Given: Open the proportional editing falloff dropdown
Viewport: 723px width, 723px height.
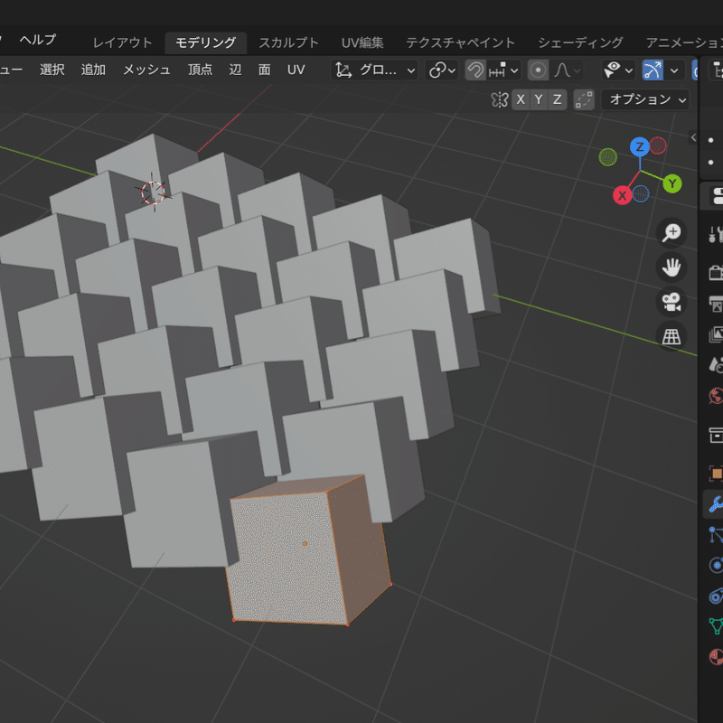Looking at the screenshot, I should pyautogui.click(x=567, y=70).
